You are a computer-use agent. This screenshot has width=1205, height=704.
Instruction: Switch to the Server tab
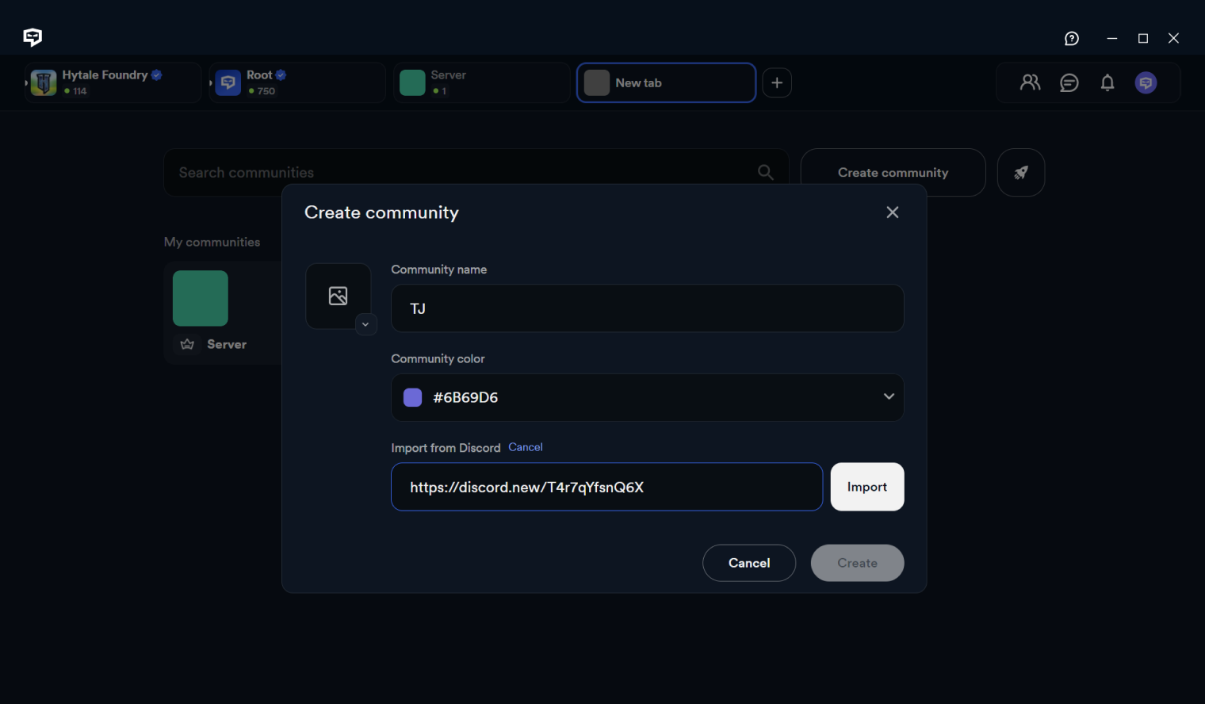481,82
